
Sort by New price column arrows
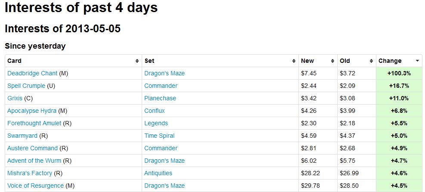tap(332, 61)
